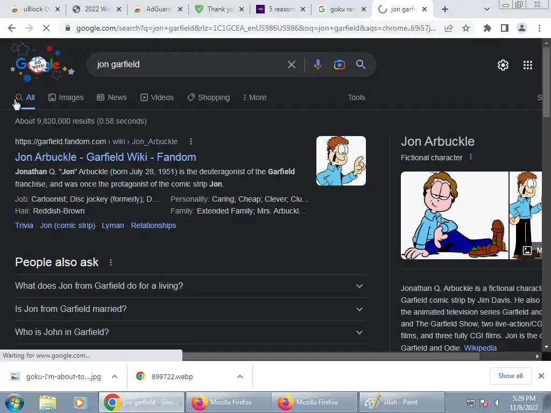
Task: Open the tab search dropdown chevron
Action: point(486,10)
